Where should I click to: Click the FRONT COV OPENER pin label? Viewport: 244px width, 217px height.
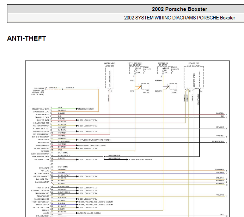coord(41,202)
